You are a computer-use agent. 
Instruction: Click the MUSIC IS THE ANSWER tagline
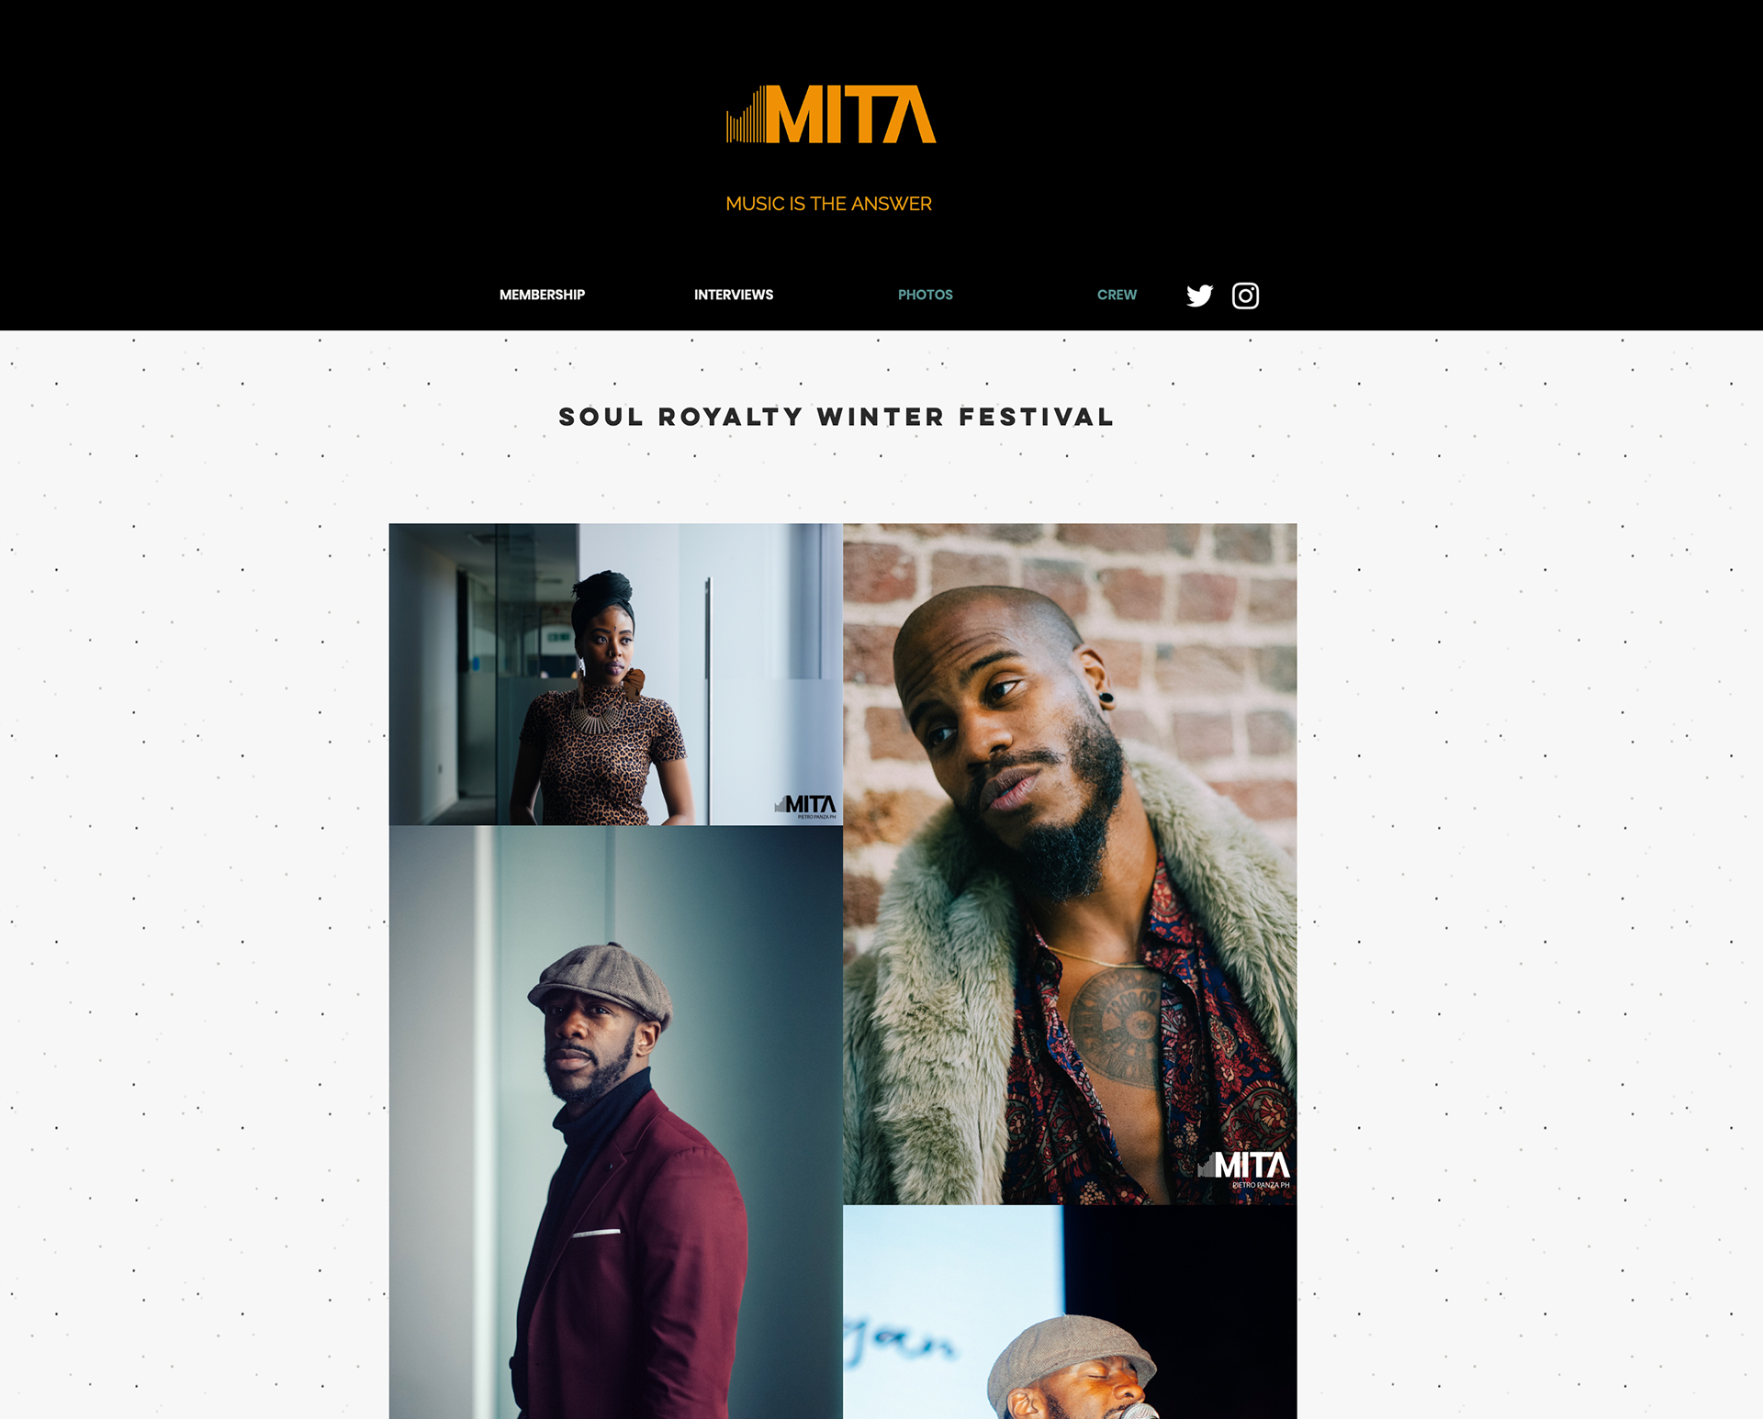coord(829,204)
